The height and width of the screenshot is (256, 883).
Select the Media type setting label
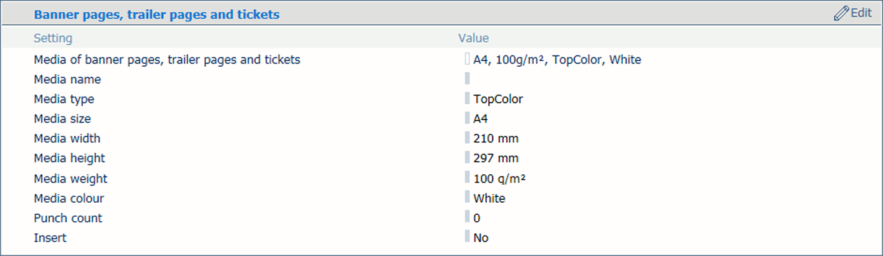click(64, 100)
